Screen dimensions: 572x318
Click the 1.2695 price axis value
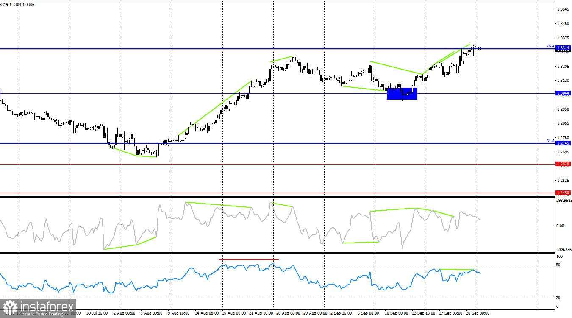563,152
